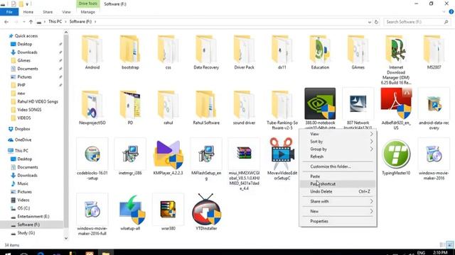Screen dimensions: 455x255
Task: Select Study (G:) drive in sidebar
Action: [x=26, y=233]
